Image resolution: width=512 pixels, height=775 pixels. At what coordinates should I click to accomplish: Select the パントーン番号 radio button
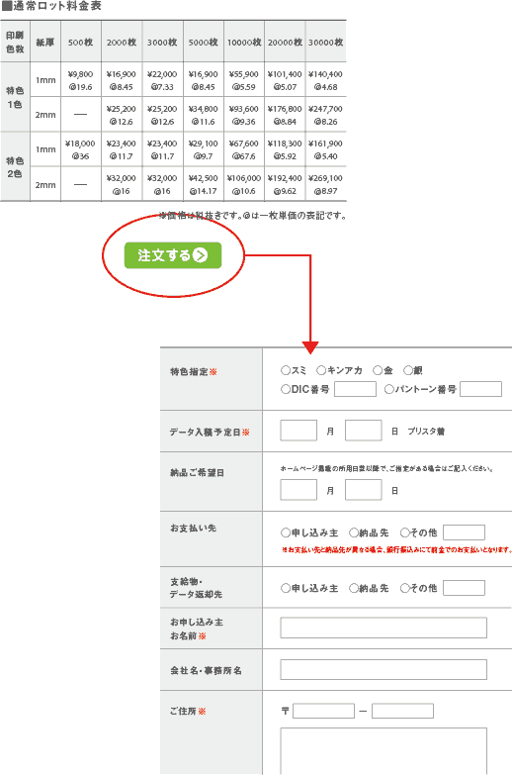tap(388, 389)
